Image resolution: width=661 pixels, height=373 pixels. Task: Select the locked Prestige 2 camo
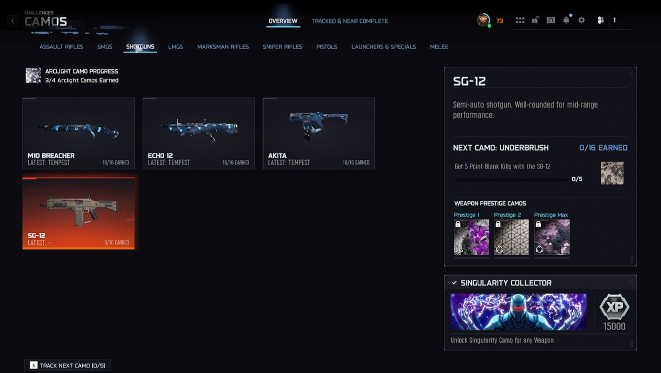pyautogui.click(x=511, y=237)
